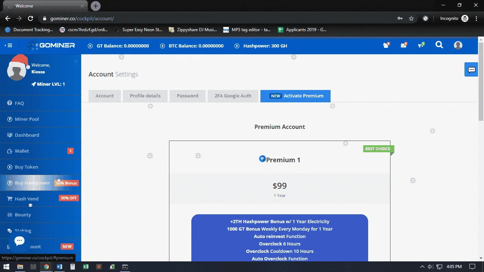Open Word from the taskbar
Viewport: 484px width, 272px height.
[x=59, y=267]
